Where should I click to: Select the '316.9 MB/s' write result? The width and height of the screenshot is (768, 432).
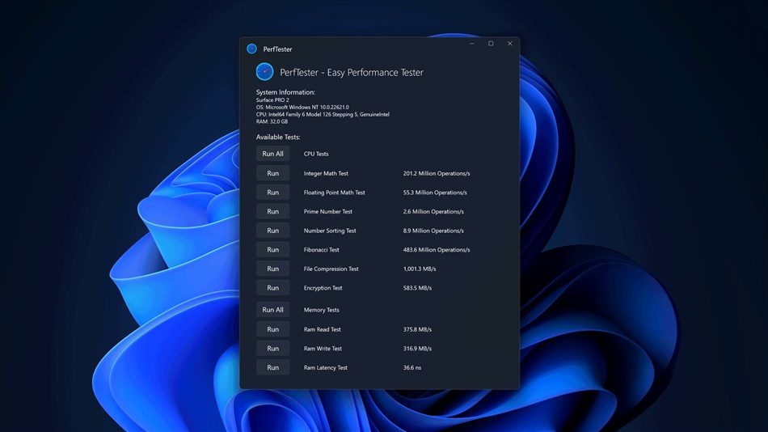[x=417, y=348]
